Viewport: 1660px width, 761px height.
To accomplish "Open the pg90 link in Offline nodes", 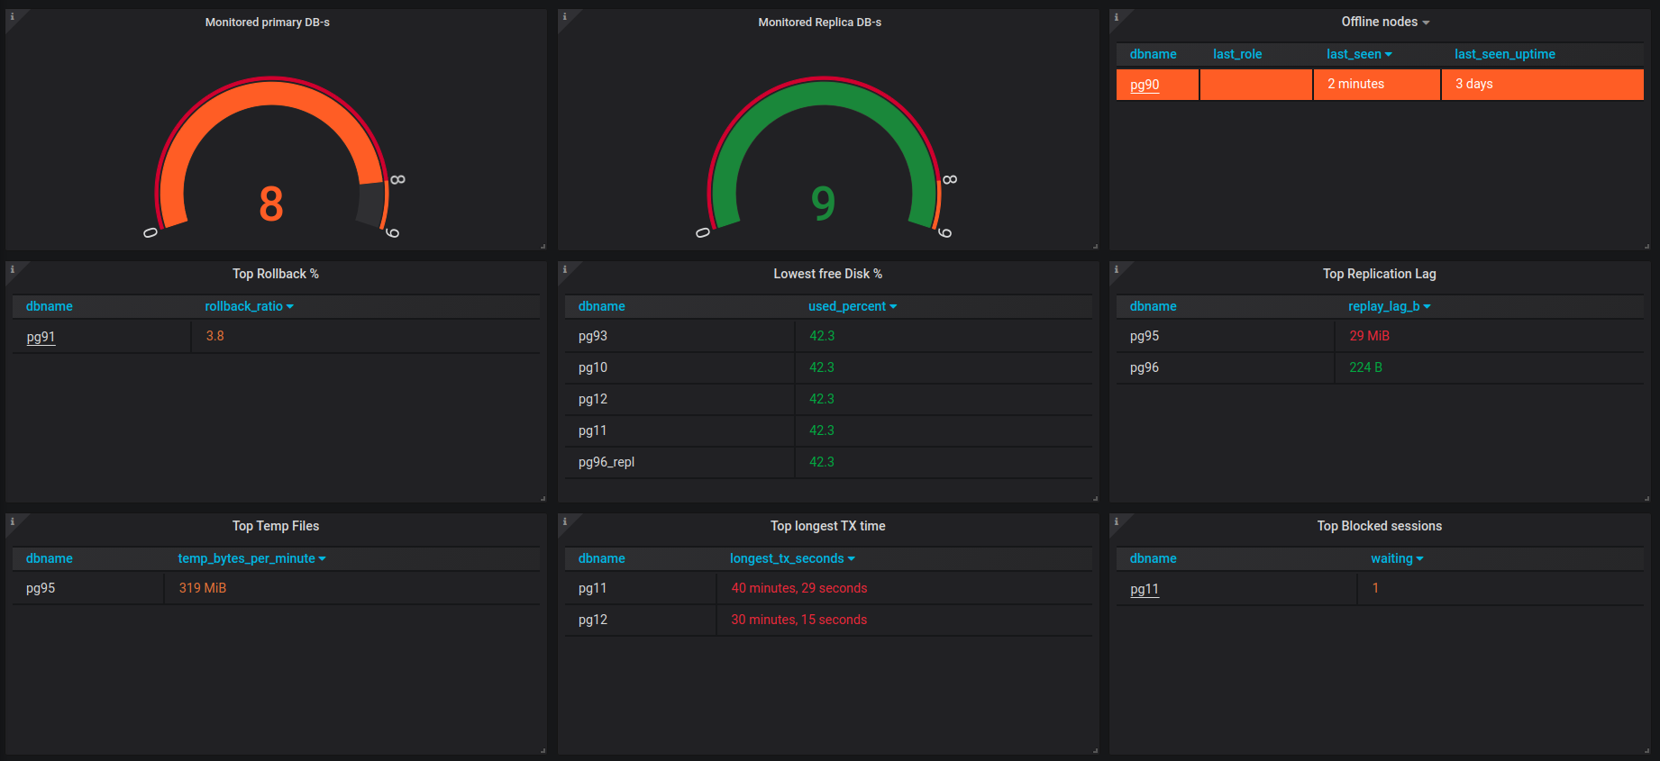I will tap(1145, 85).
